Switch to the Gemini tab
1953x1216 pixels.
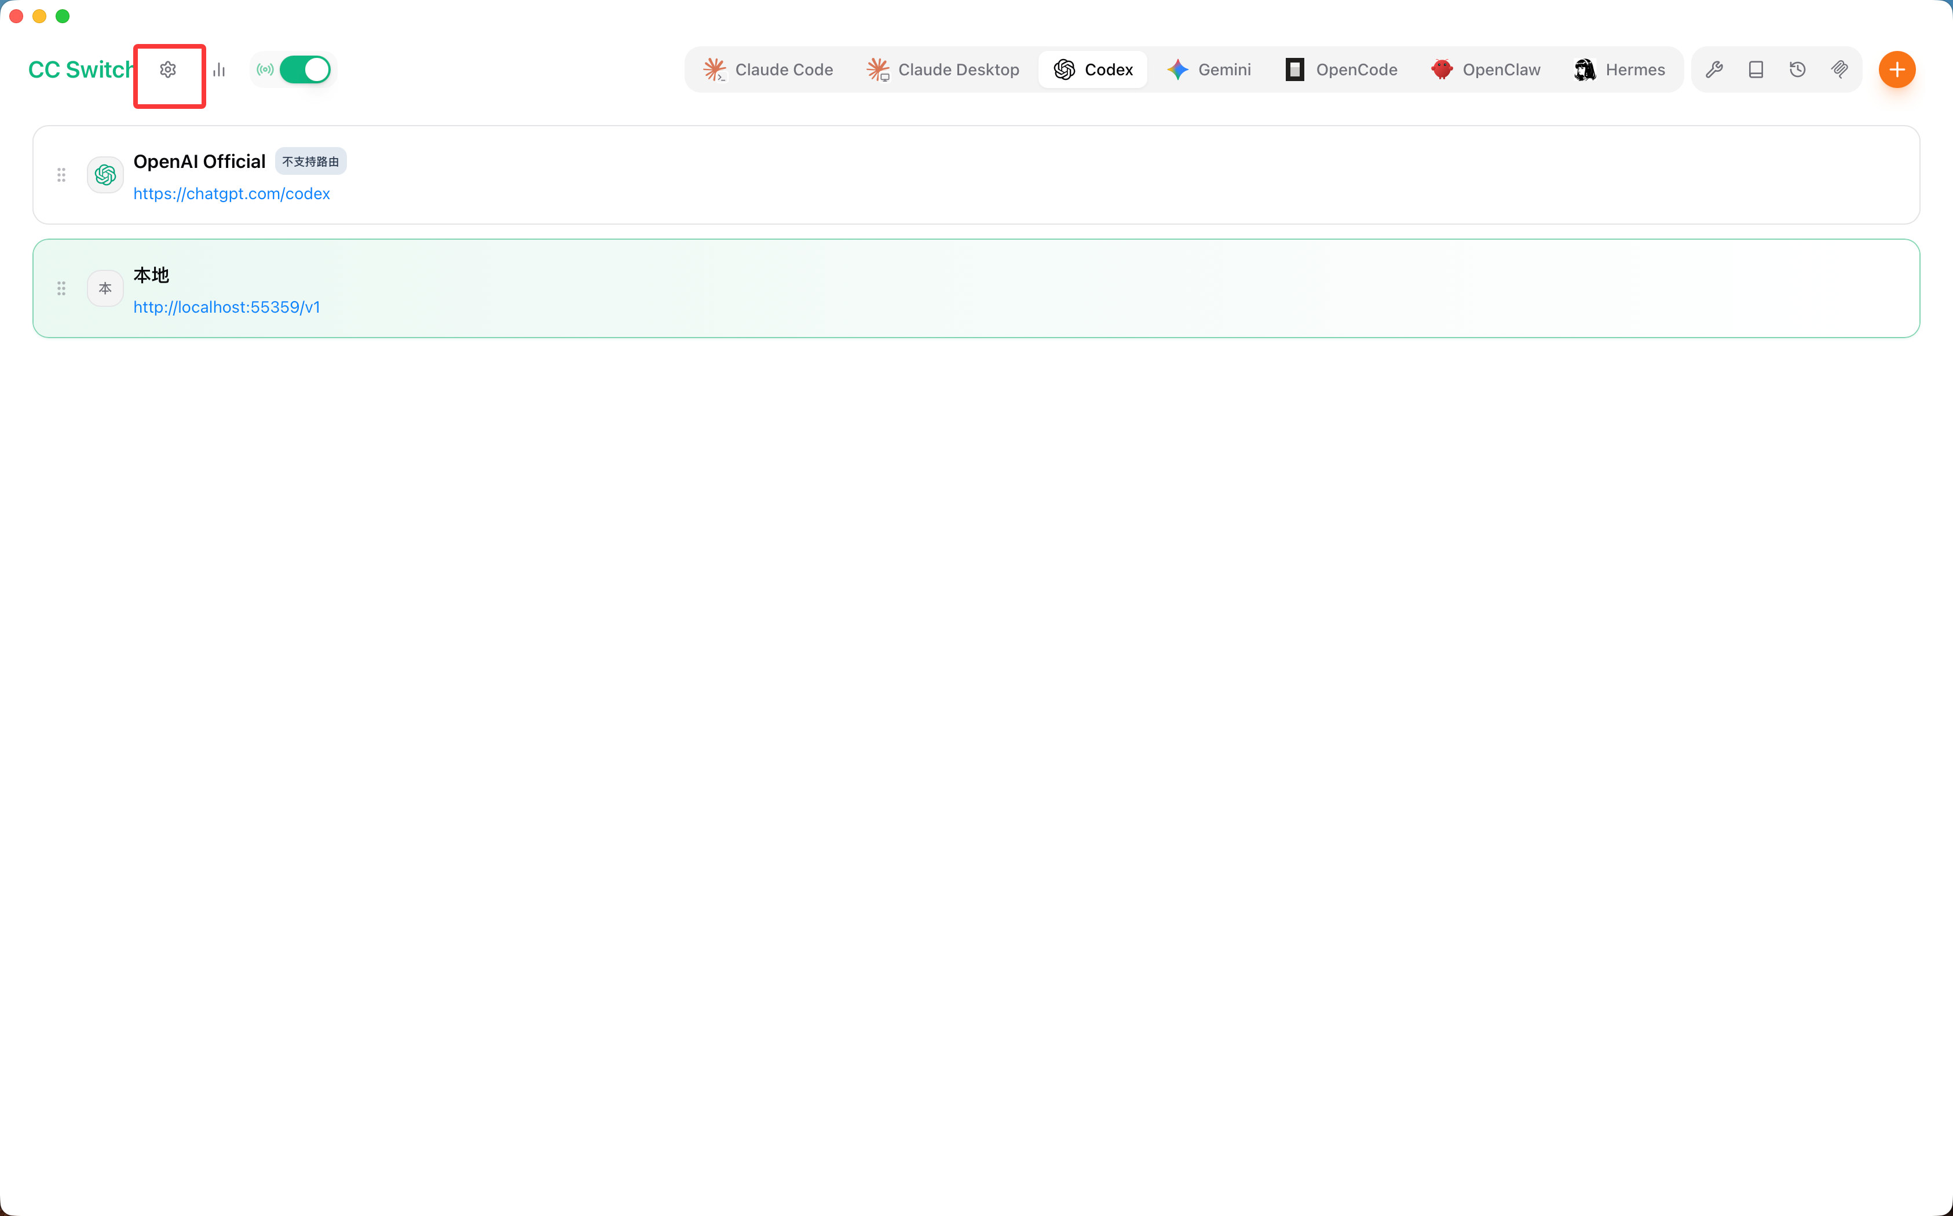(1209, 70)
